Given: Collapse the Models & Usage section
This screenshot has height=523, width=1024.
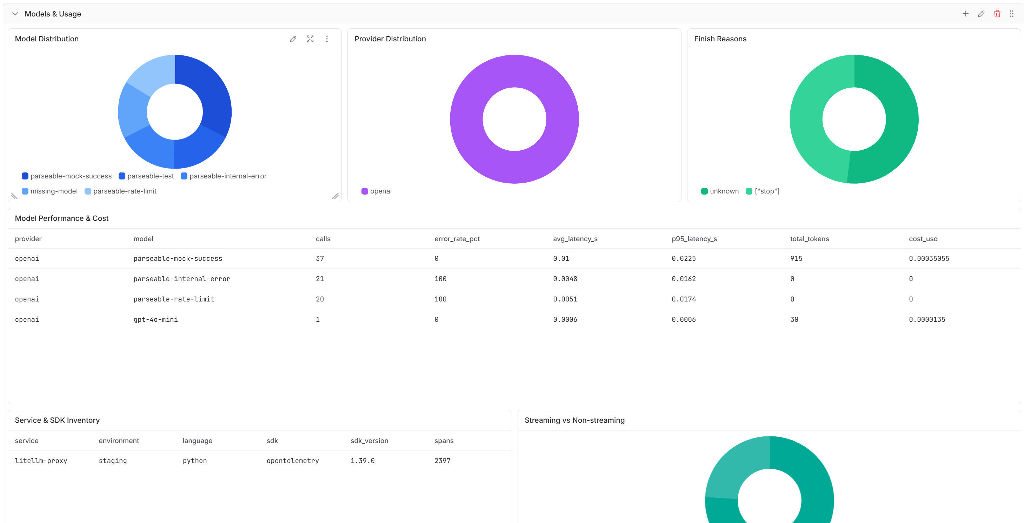Looking at the screenshot, I should click(15, 14).
